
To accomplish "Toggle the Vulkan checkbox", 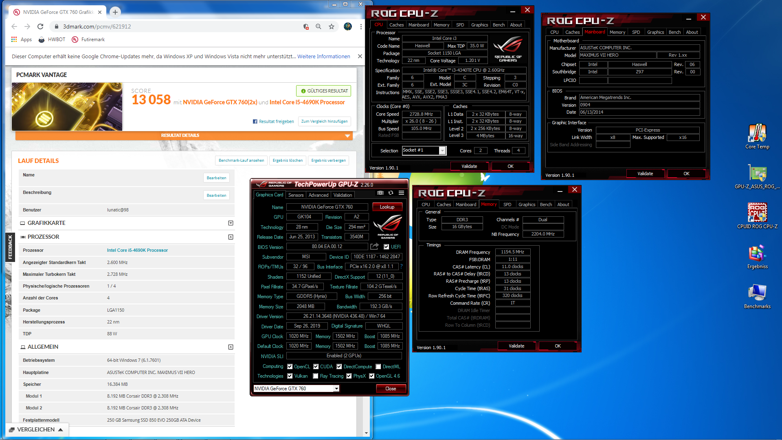I will coord(290,376).
